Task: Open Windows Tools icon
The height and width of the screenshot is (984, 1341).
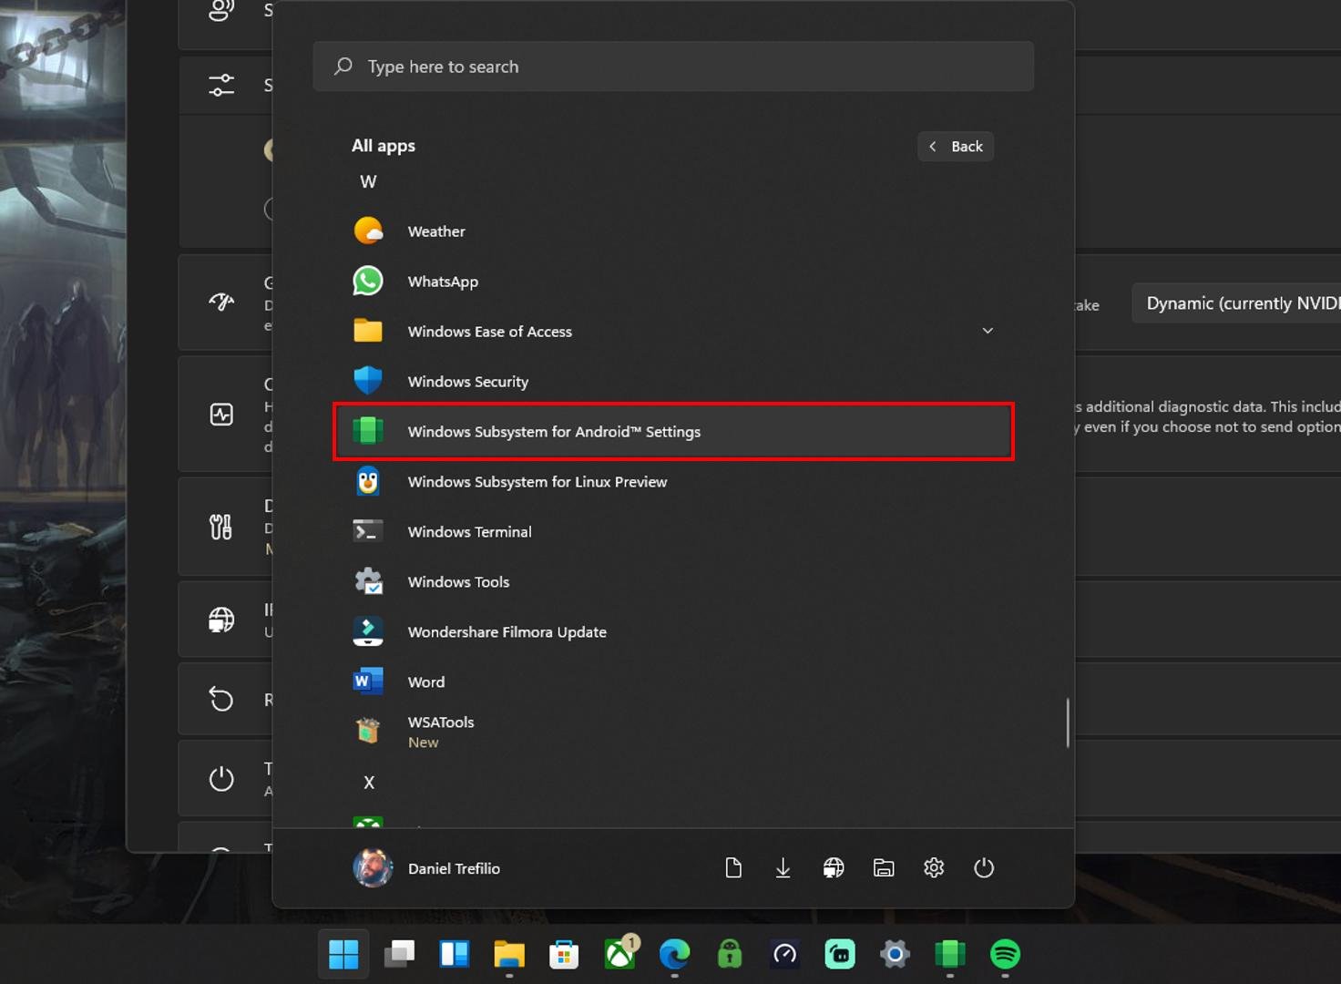Action: (x=368, y=581)
